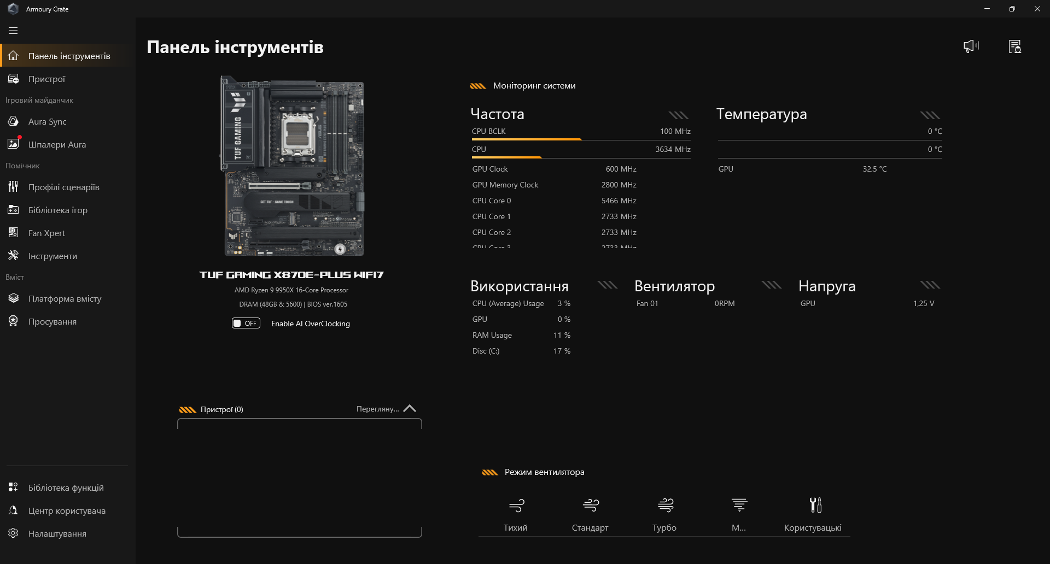Click the Помічник section label
The height and width of the screenshot is (564, 1050).
pyautogui.click(x=22, y=166)
